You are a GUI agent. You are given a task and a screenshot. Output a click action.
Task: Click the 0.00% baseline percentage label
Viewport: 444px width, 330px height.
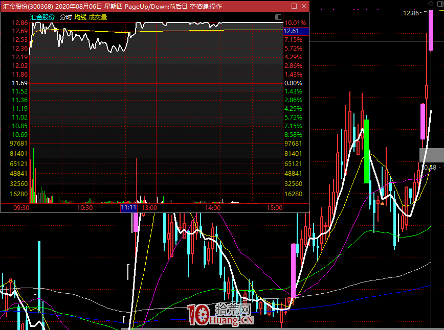point(294,83)
